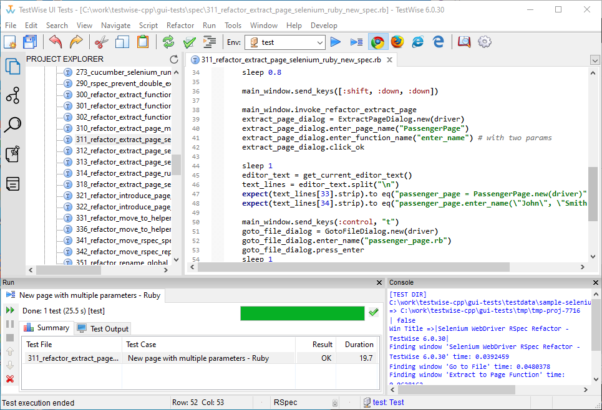Click the green Refresh arrows toolbar icon

click(168, 42)
